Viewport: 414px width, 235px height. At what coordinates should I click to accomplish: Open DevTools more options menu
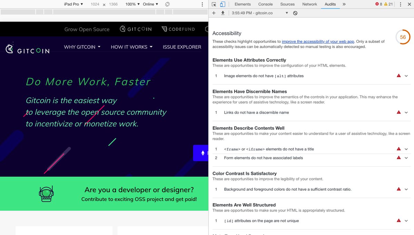[x=400, y=4]
